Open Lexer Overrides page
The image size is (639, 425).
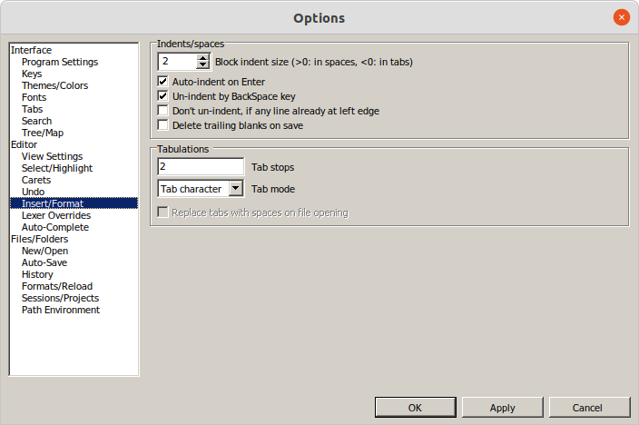[x=56, y=215]
